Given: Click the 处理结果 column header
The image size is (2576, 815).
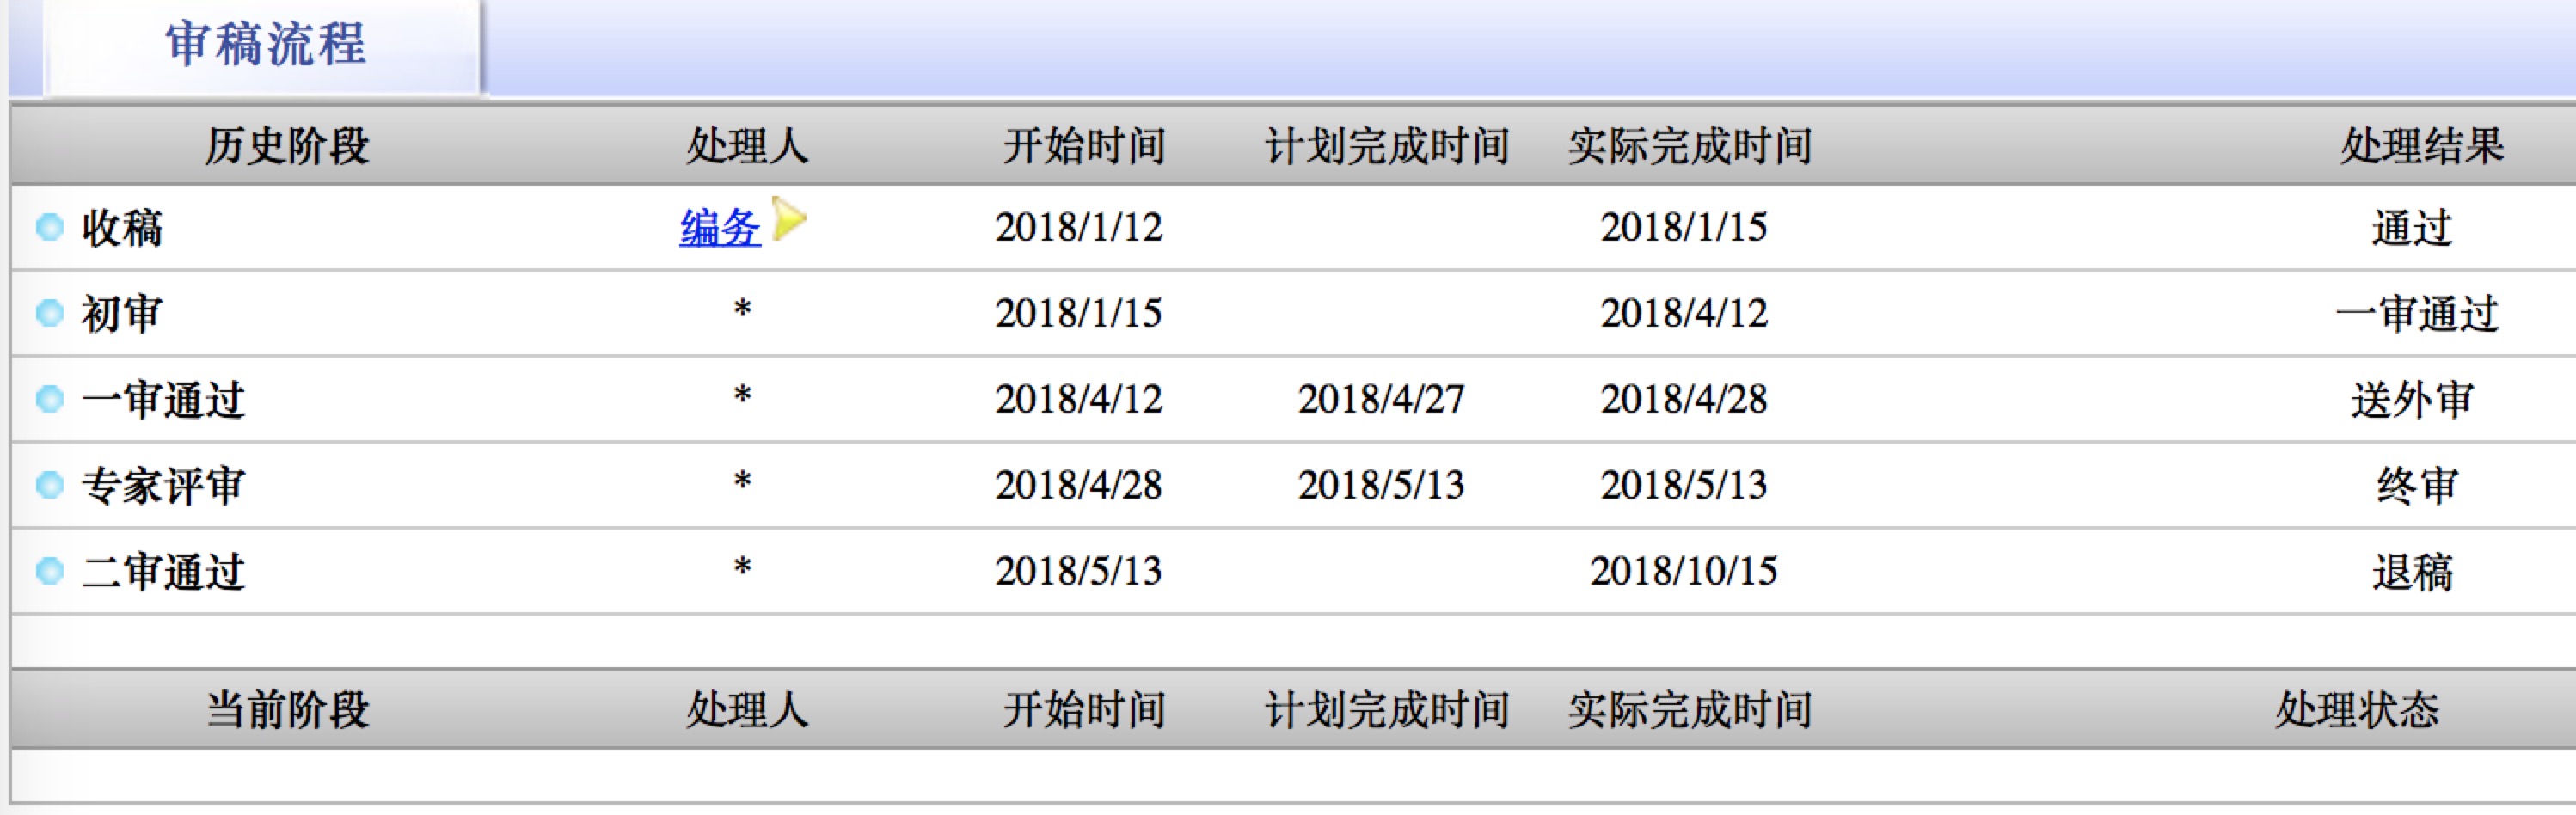Looking at the screenshot, I should pos(2421,146).
